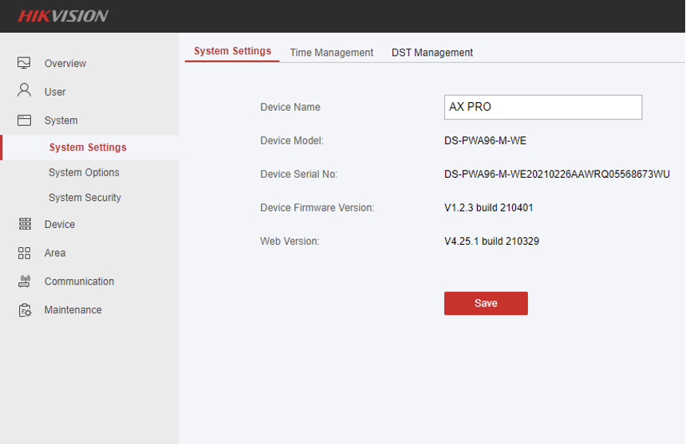The width and height of the screenshot is (686, 445).
Task: Go to System Security in sidebar
Action: (x=85, y=198)
